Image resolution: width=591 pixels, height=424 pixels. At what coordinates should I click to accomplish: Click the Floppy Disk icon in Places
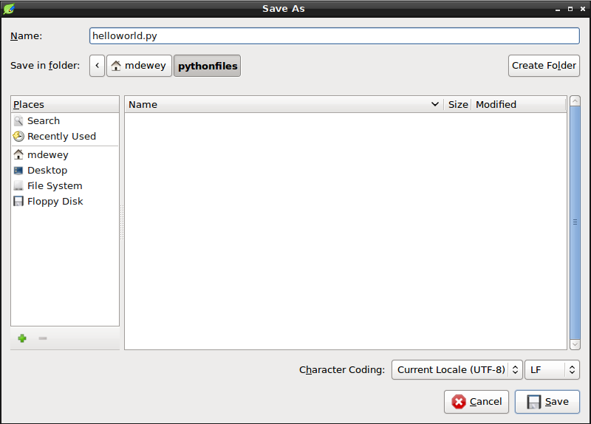click(x=18, y=201)
